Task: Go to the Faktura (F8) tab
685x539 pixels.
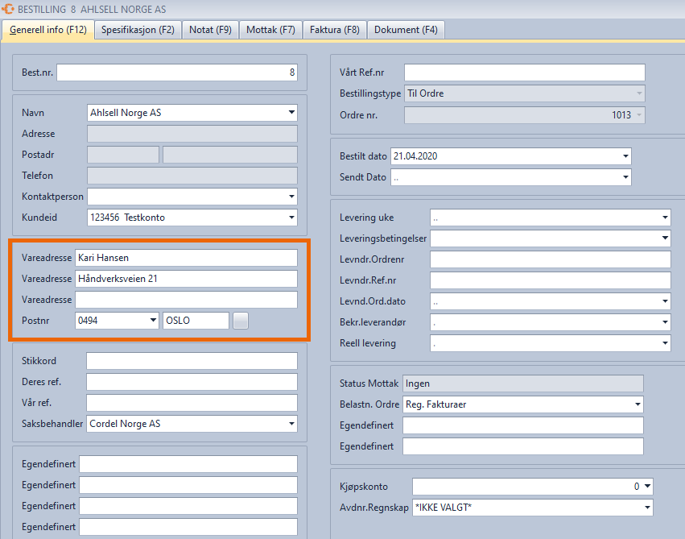Action: pos(334,30)
